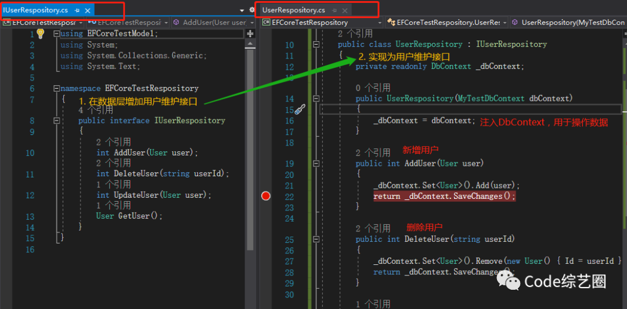Open references CodeLens above UserRespository class
Viewport: 627px width, 309px height.
(x=355, y=34)
